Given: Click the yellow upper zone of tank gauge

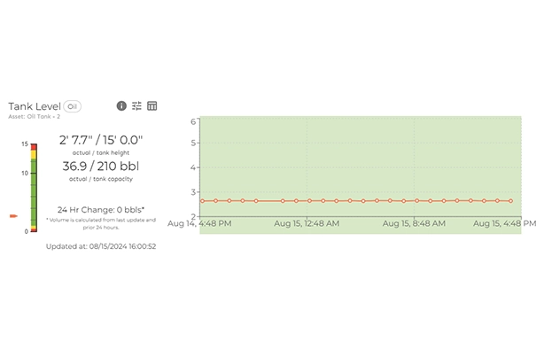Looking at the screenshot, I should (x=34, y=155).
